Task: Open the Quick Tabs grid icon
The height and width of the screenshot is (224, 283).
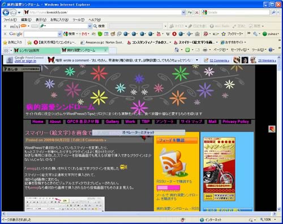Action: 6,50
